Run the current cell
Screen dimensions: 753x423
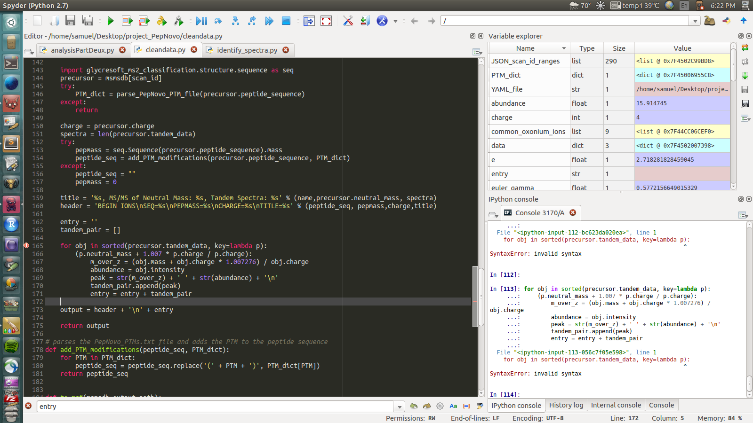[127, 21]
